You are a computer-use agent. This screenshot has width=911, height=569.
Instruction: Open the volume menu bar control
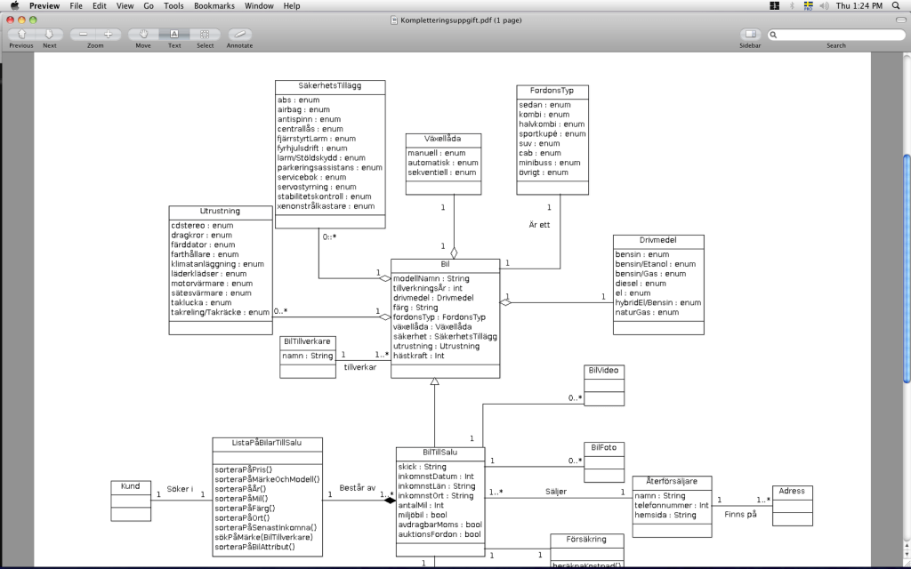click(825, 5)
